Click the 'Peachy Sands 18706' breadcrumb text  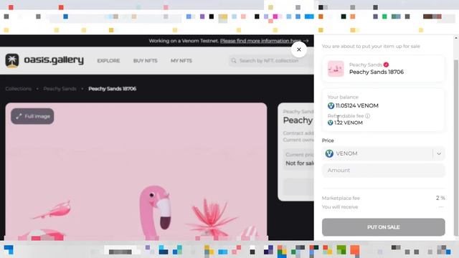(112, 89)
